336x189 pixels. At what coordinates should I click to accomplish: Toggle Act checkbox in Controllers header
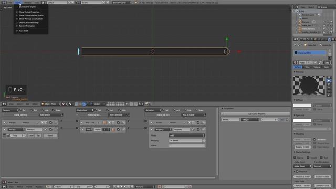point(108,110)
